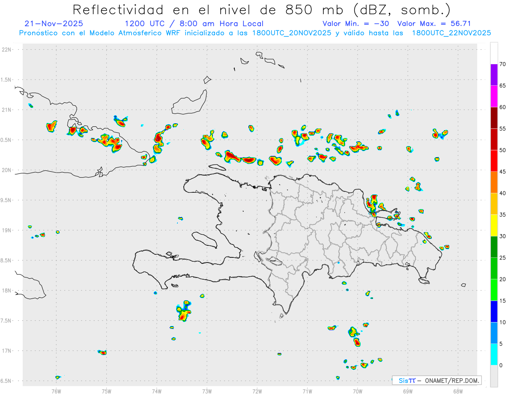Click the '74W' longitude axis label

coord(157,391)
